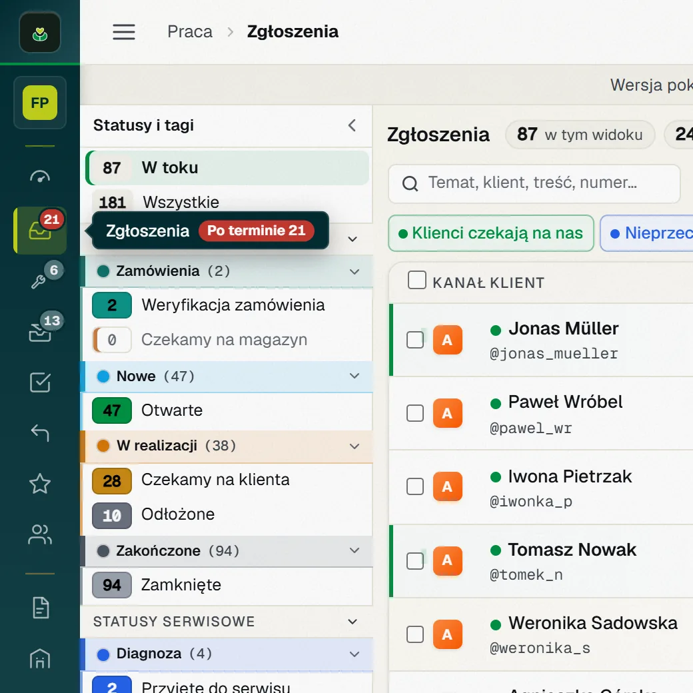Collapse the Zamówienia (2) group
This screenshot has height=693, width=693.
pos(354,271)
